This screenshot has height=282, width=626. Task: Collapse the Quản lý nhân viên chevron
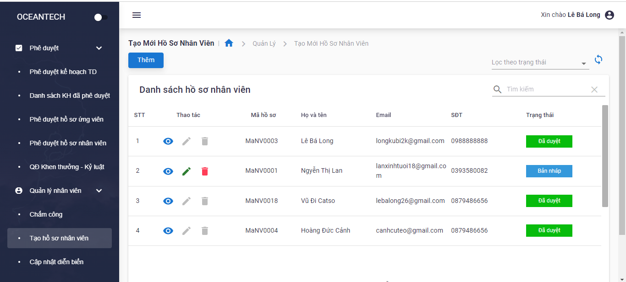(99, 191)
